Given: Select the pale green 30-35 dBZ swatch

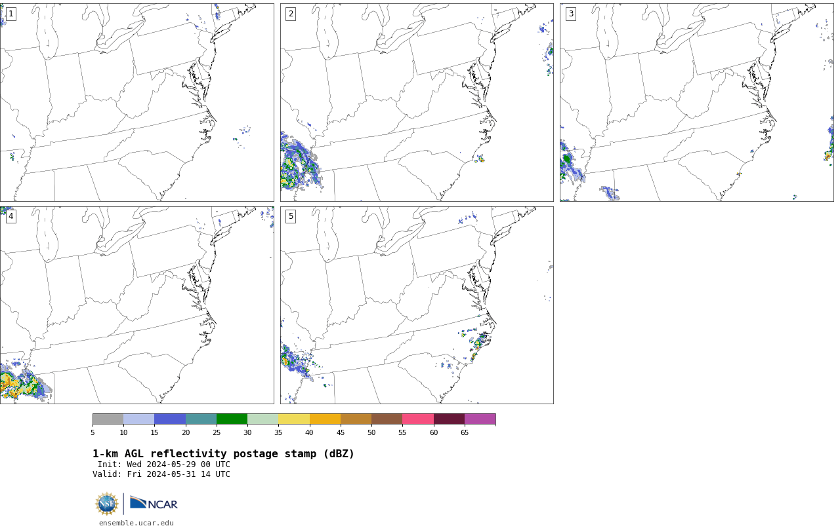Looking at the screenshot, I should tap(263, 419).
